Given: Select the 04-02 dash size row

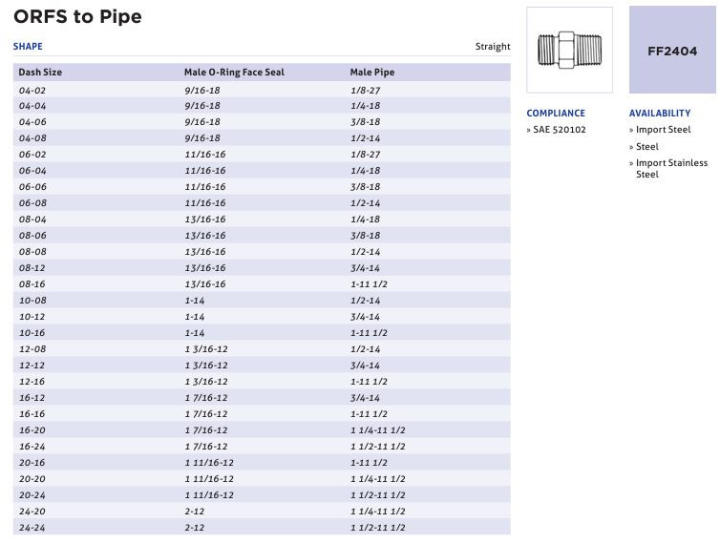Looking at the screenshot, I should 262,90.
